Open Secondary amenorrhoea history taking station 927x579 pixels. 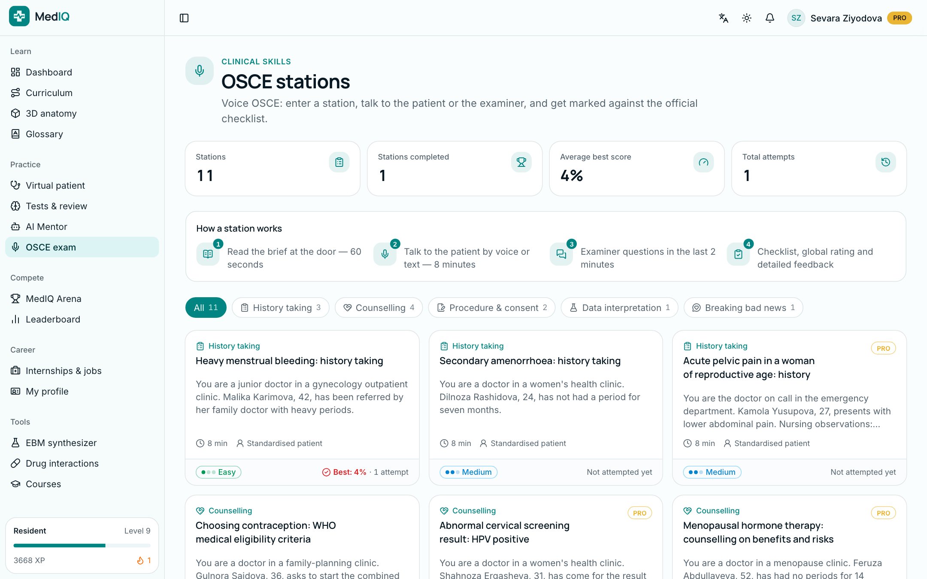tap(546, 408)
